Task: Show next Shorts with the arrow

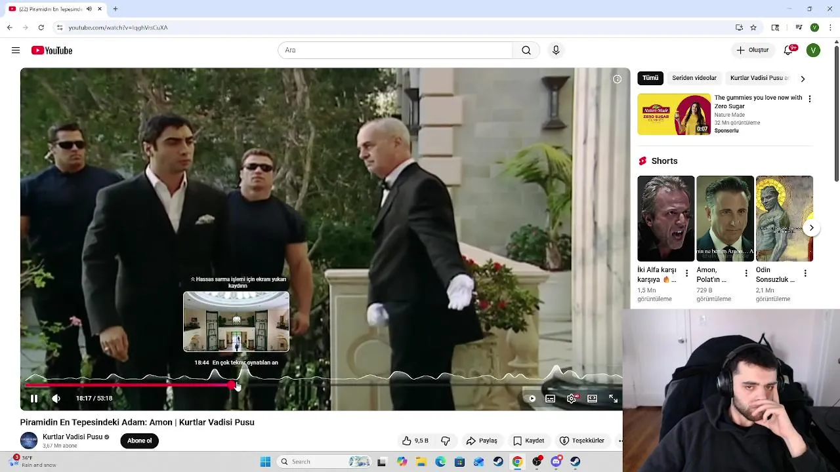Action: click(x=811, y=228)
